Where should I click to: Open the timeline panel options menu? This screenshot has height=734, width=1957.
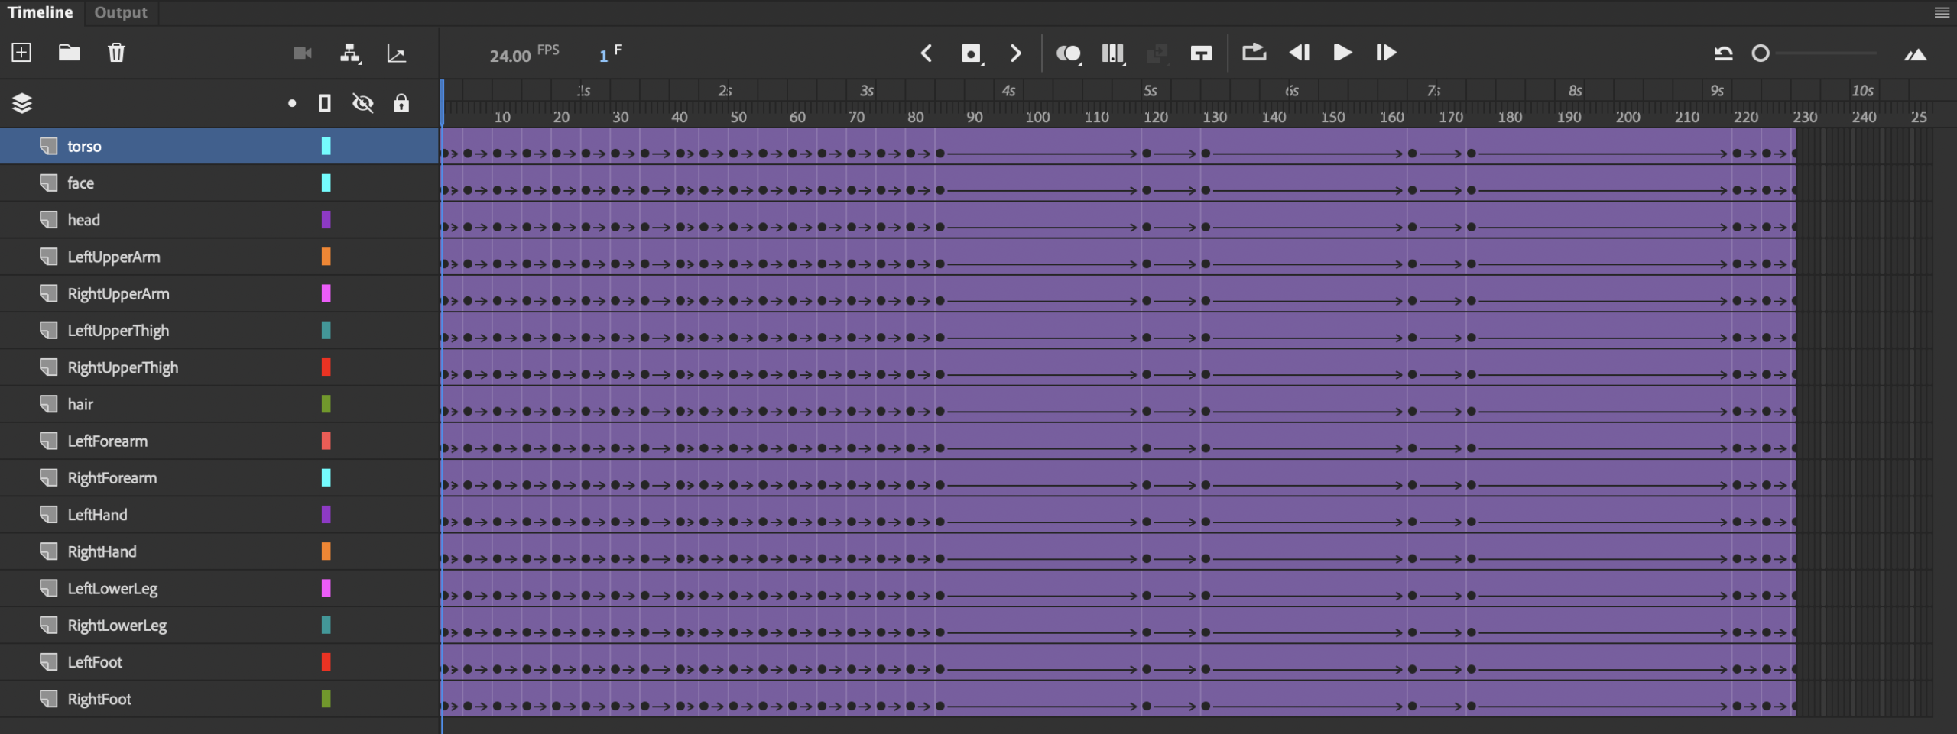tap(1942, 12)
